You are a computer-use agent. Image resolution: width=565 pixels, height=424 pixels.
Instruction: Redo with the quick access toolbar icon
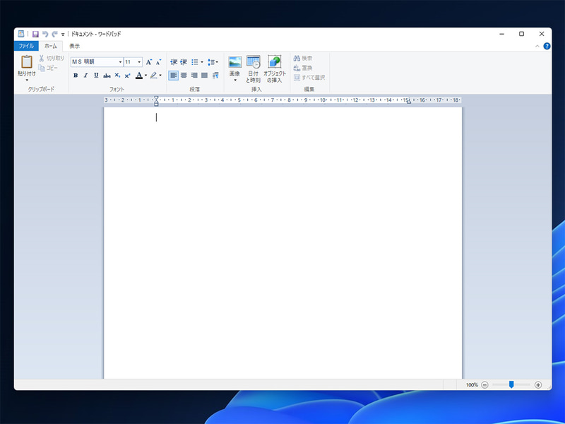[54, 34]
